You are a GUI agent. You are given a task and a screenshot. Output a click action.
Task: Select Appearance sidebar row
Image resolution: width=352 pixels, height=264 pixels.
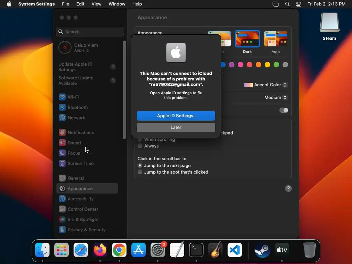[87, 189]
